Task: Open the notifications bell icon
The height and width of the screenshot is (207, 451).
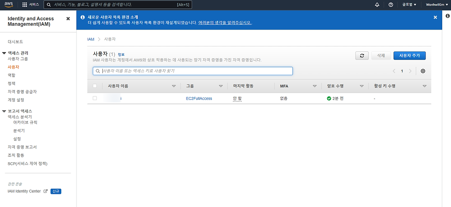Action: click(x=377, y=5)
